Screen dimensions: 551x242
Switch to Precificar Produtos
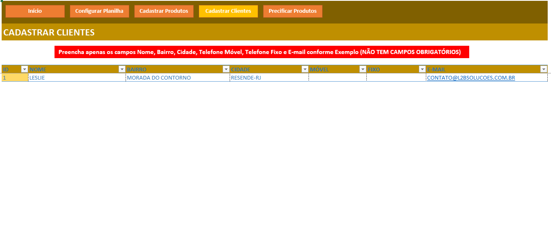pos(292,11)
